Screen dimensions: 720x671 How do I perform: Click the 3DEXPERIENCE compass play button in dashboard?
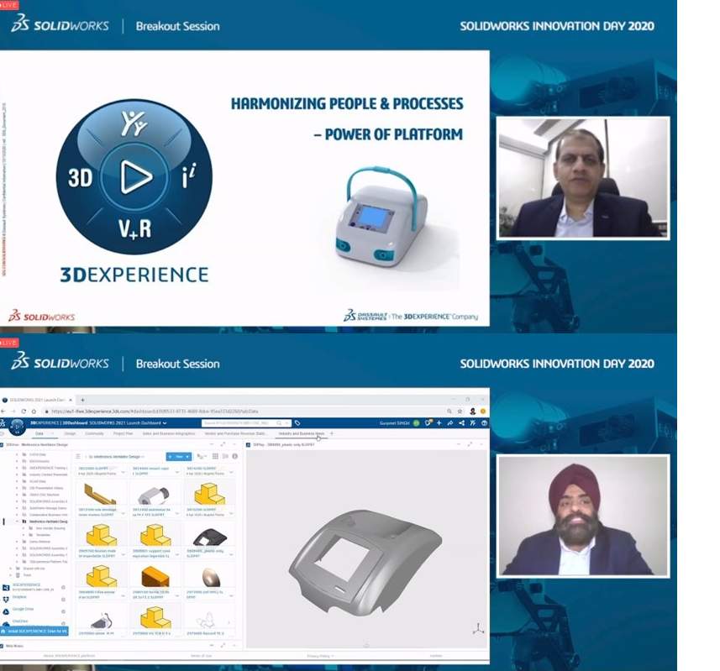pyautogui.click(x=18, y=427)
